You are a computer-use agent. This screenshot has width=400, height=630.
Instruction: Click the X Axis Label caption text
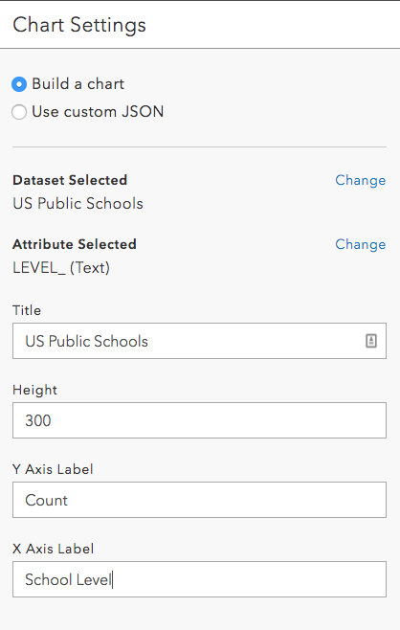coord(53,549)
